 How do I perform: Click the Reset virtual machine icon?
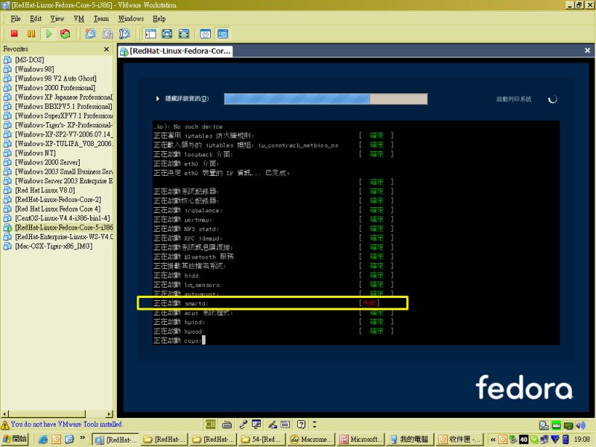click(x=66, y=34)
